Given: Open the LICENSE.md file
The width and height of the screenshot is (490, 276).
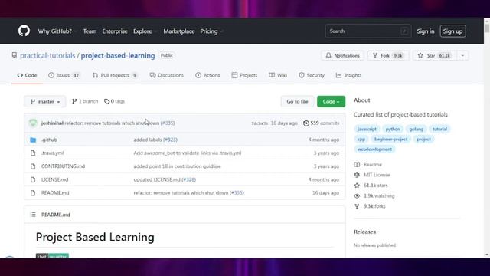Looking at the screenshot, I should pyautogui.click(x=54, y=179).
